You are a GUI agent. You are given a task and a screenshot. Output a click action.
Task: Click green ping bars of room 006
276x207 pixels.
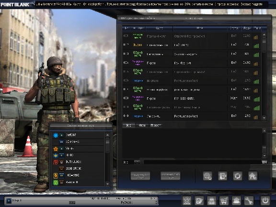tap(256, 81)
